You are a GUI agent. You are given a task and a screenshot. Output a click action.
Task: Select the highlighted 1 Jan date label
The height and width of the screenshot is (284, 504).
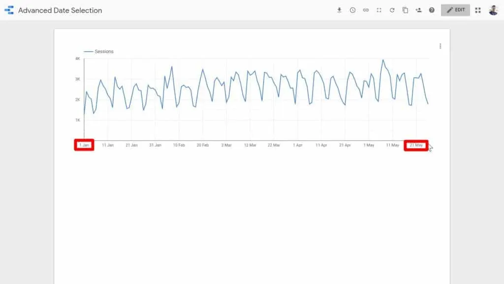84,145
